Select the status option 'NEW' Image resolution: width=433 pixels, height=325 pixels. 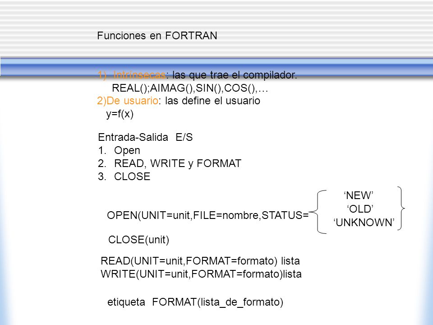pyautogui.click(x=359, y=195)
